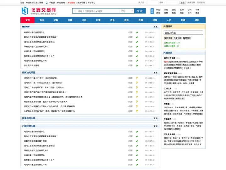Click the red 本站服务 link
This screenshot has width=226, height=170.
coord(71,3)
